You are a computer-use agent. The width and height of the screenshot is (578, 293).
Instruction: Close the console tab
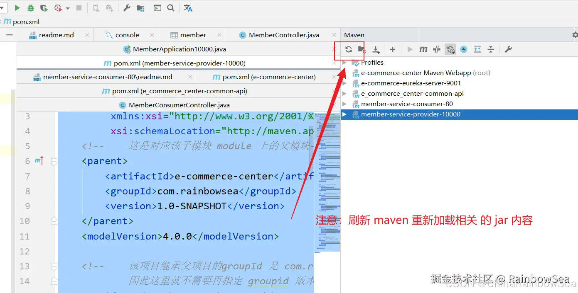point(152,35)
